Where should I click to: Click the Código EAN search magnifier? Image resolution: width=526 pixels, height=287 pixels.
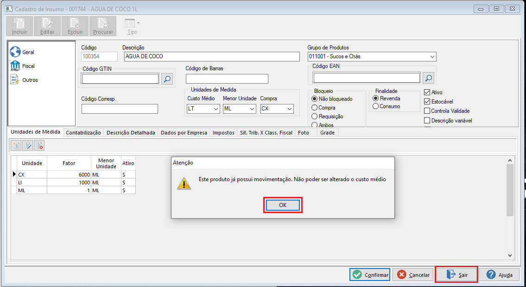click(x=428, y=78)
